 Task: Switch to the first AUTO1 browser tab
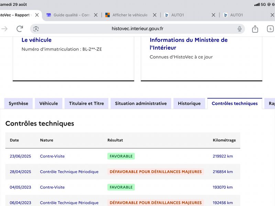pos(177,15)
